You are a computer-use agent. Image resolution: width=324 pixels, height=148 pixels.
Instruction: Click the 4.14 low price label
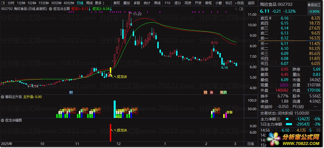tap(34, 86)
